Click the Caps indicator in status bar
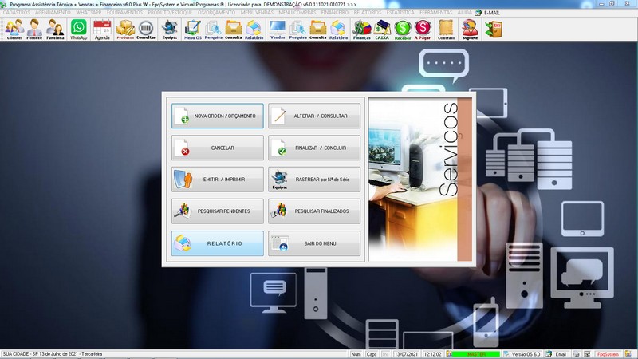This screenshot has height=359, width=638. click(372, 354)
